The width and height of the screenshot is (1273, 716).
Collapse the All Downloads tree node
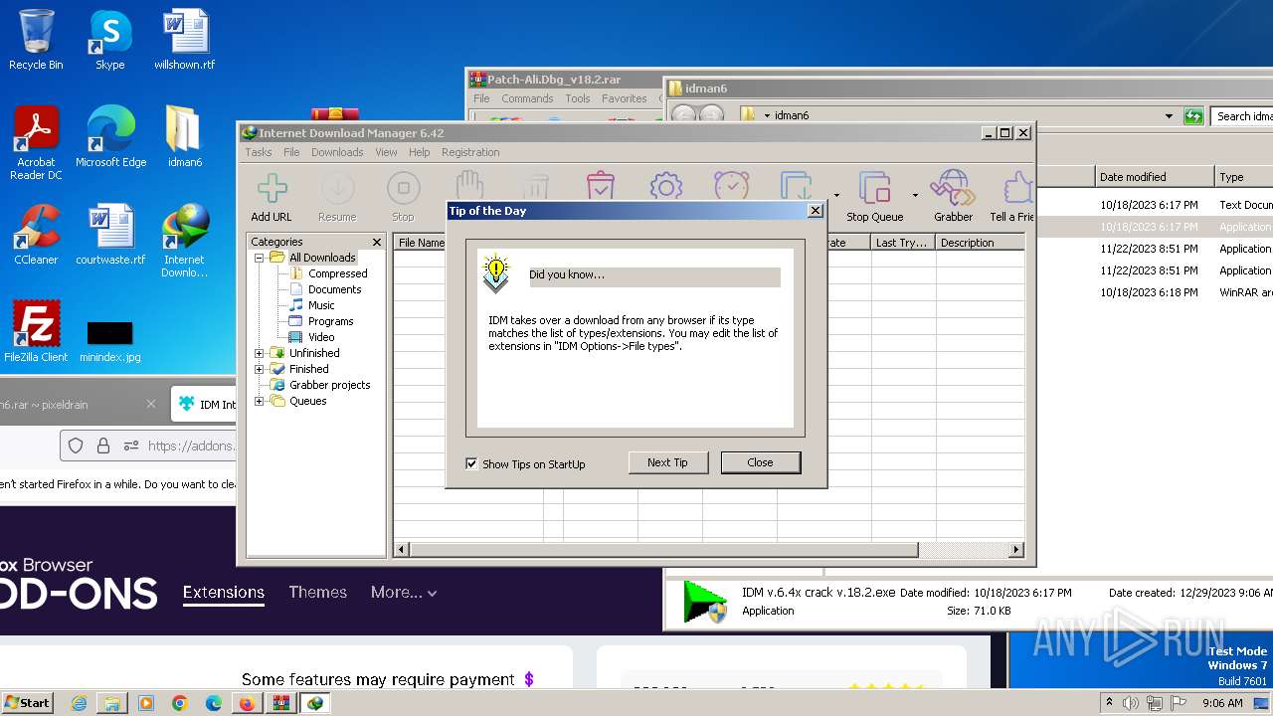click(x=260, y=258)
